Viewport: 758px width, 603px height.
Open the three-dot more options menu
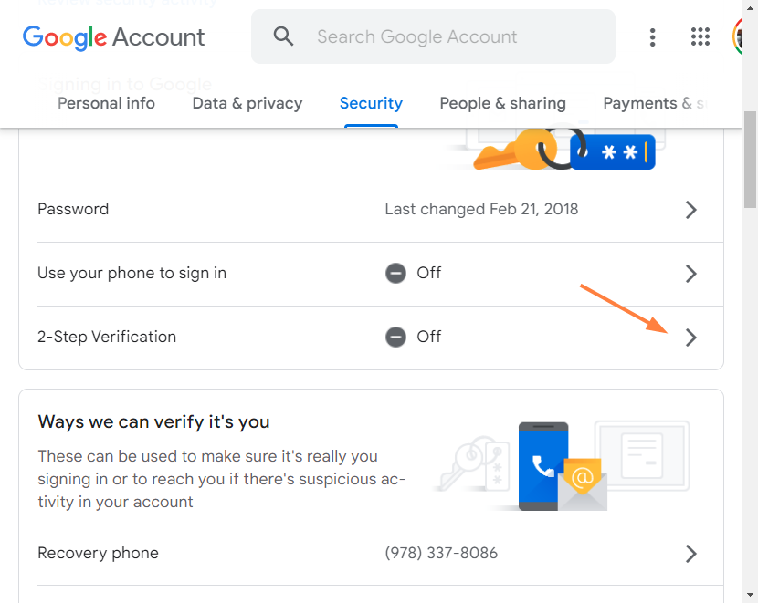(x=652, y=37)
